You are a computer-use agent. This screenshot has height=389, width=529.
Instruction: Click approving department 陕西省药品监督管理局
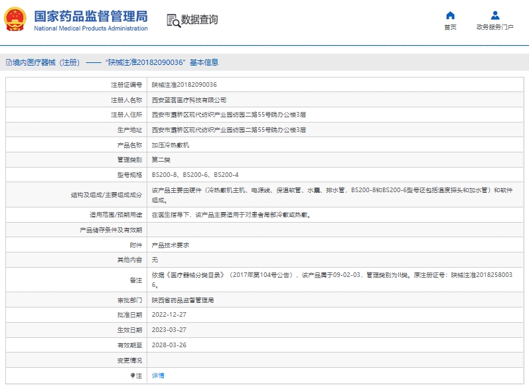[x=183, y=300]
